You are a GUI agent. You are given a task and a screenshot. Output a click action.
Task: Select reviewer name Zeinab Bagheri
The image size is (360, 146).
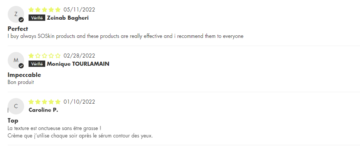pyautogui.click(x=68, y=18)
